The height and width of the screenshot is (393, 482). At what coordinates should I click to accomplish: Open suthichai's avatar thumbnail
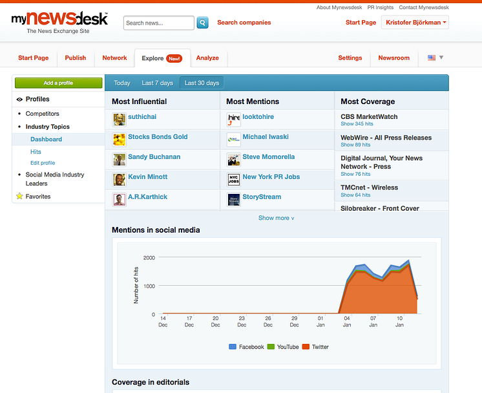tap(119, 120)
